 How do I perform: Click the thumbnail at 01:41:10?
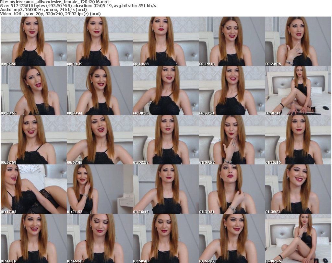[x=34, y=238]
